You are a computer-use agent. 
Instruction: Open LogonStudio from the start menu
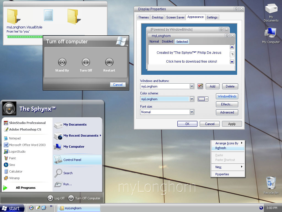tap(15, 152)
